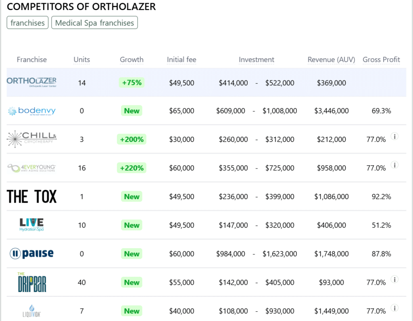Viewport: 413px width, 321px height.
Task: Click the +200% growth badge
Action: 132,139
